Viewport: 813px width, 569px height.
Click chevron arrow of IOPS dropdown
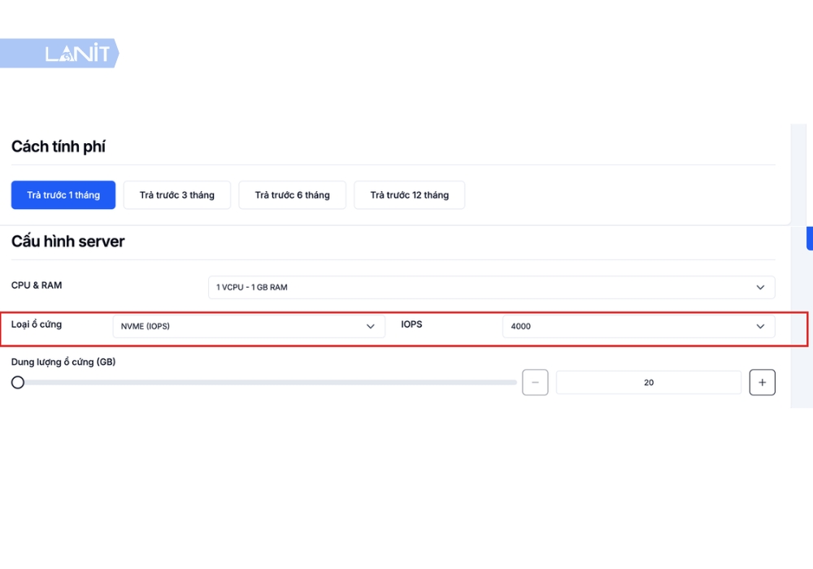point(760,327)
